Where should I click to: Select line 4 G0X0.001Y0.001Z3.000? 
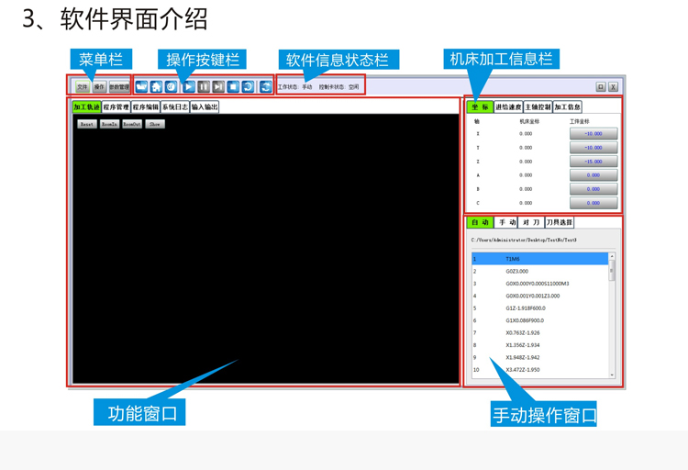(540, 296)
